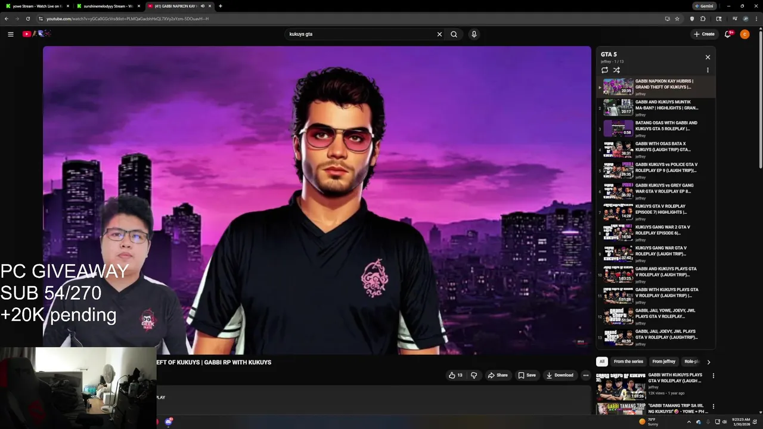Select 'KUKUYS GANG WAR 2 GTA V' item
This screenshot has height=429, width=763.
[656, 233]
